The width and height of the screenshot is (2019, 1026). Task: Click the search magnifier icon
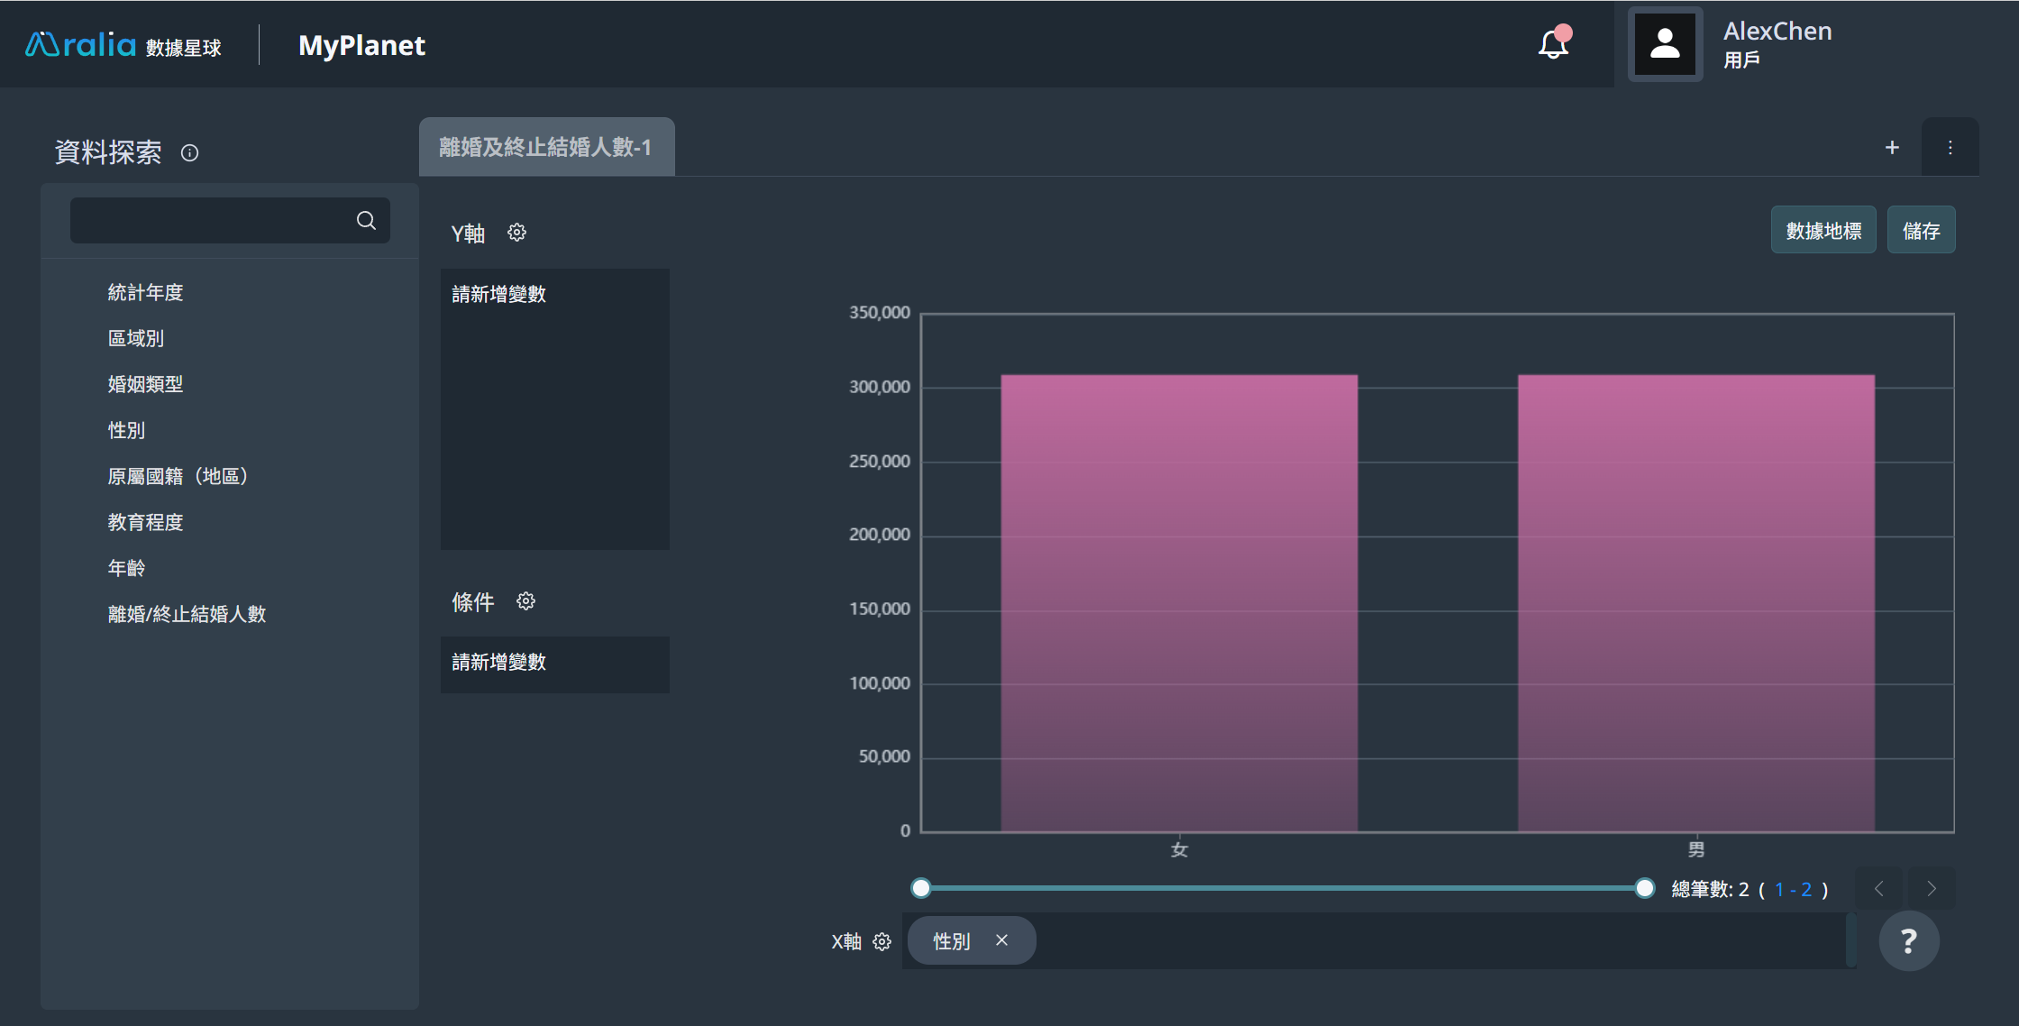click(x=366, y=220)
